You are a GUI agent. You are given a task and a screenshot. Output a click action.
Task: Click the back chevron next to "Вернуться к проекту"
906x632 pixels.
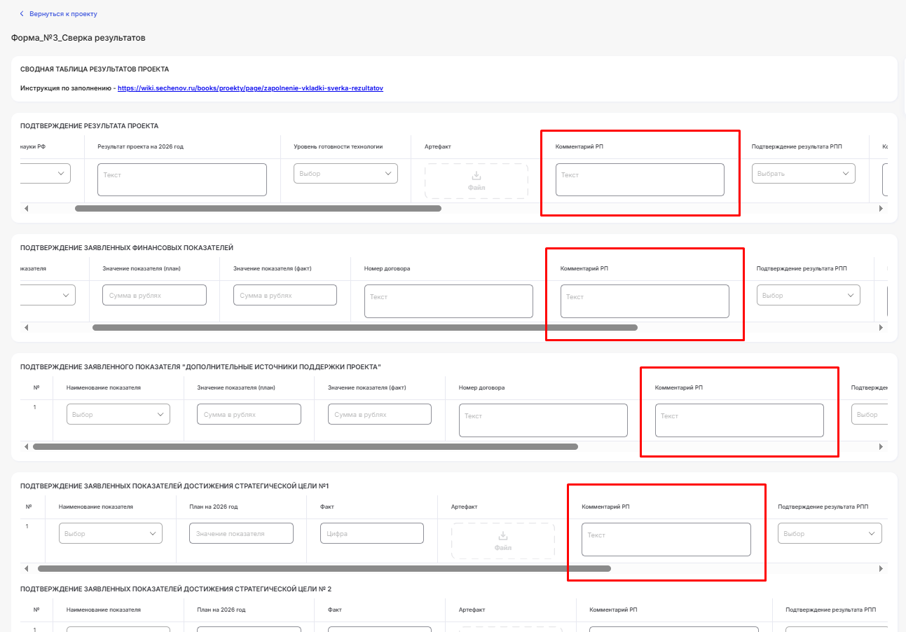click(22, 14)
